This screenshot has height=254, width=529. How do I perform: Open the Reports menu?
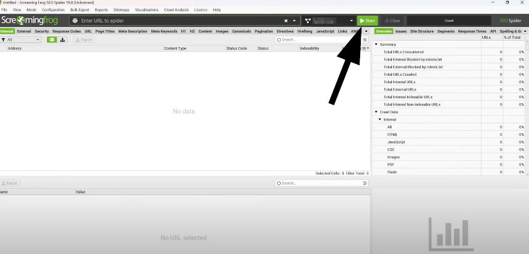pos(101,10)
